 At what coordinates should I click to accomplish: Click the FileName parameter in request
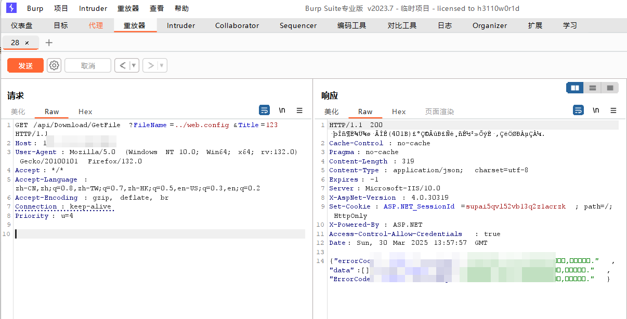tap(150, 125)
